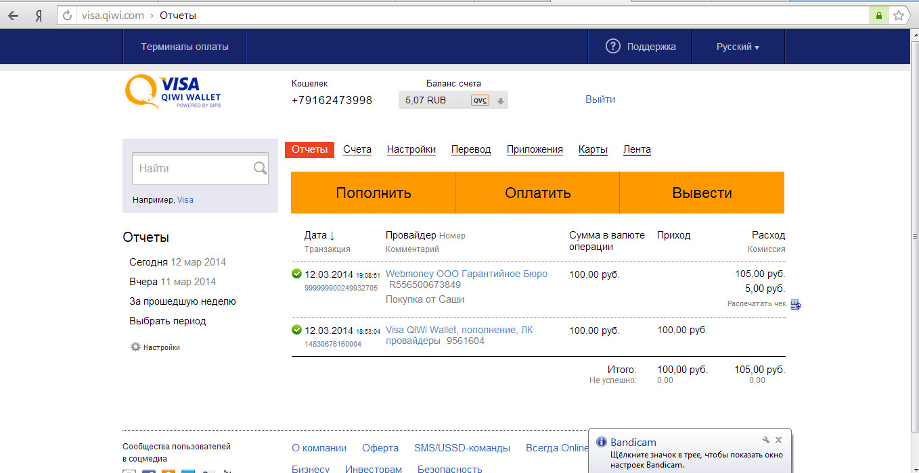Click the QVC badge in the balance box

[x=480, y=101]
